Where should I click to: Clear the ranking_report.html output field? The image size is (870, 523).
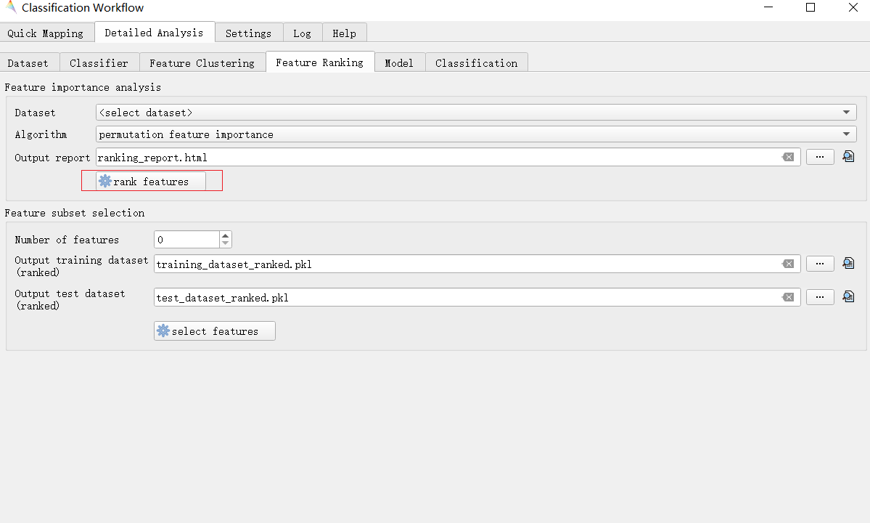788,157
